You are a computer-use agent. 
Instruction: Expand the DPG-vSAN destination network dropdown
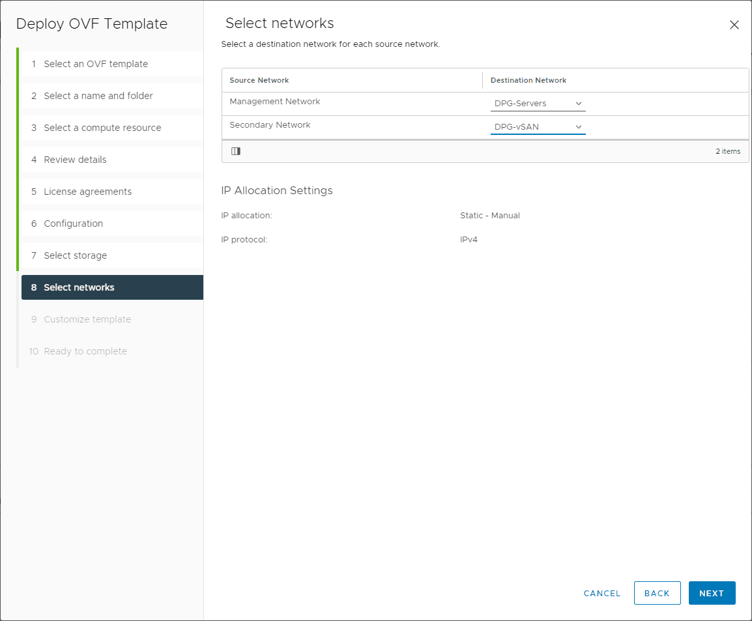[538, 127]
